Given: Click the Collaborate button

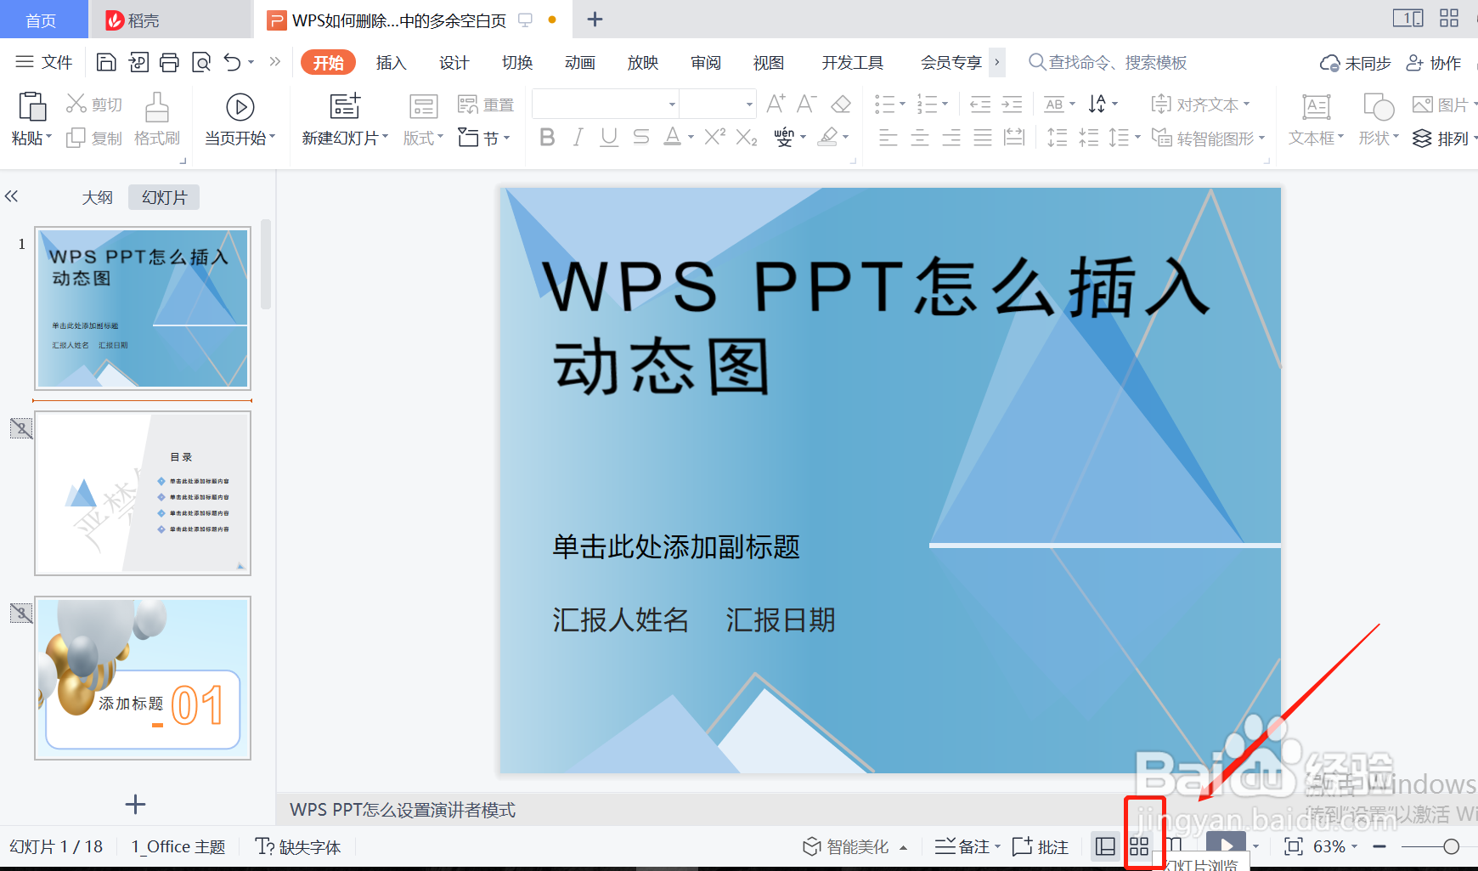Looking at the screenshot, I should click(x=1434, y=63).
